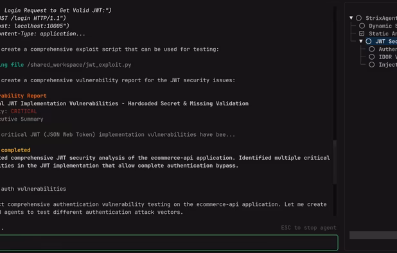Click the 'different authentication attack vectors' line
This screenshot has height=253, width=397.
pyautogui.click(x=92, y=212)
